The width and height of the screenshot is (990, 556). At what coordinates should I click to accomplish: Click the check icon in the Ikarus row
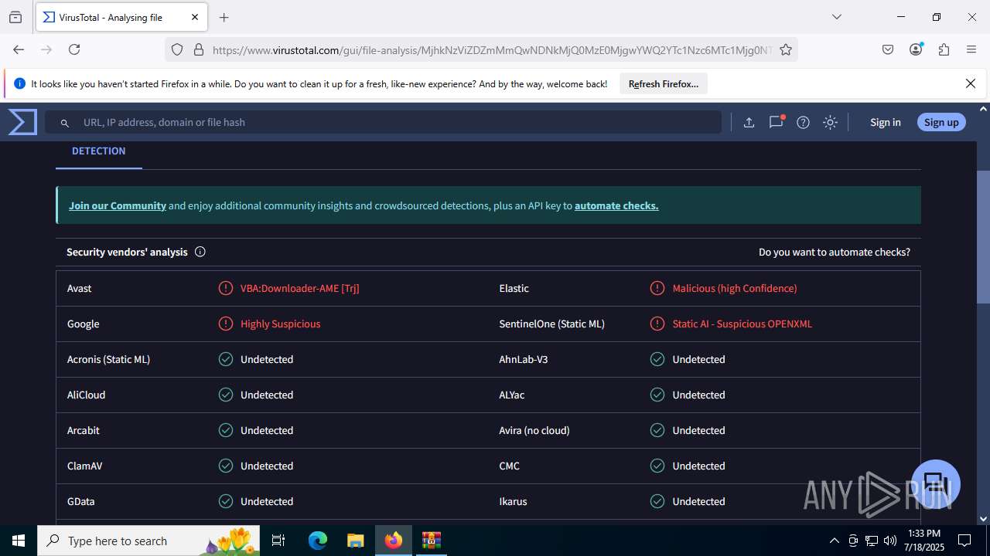657,501
